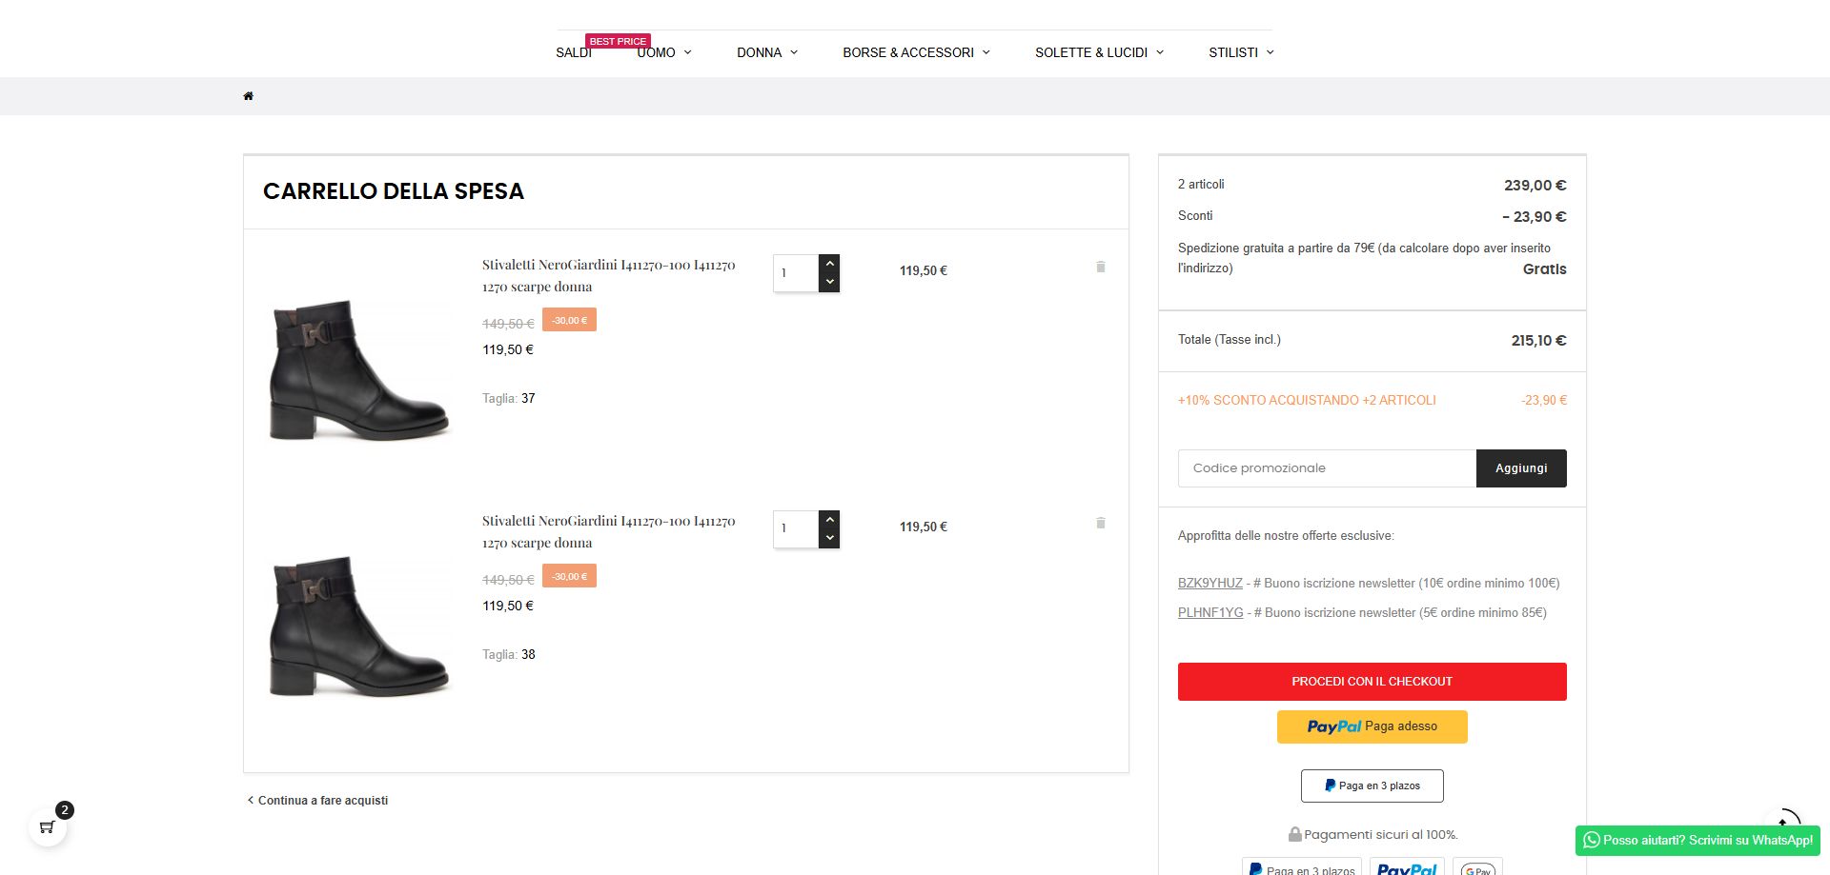Open the SALDI menu item
This screenshot has width=1830, height=875.
(x=574, y=53)
